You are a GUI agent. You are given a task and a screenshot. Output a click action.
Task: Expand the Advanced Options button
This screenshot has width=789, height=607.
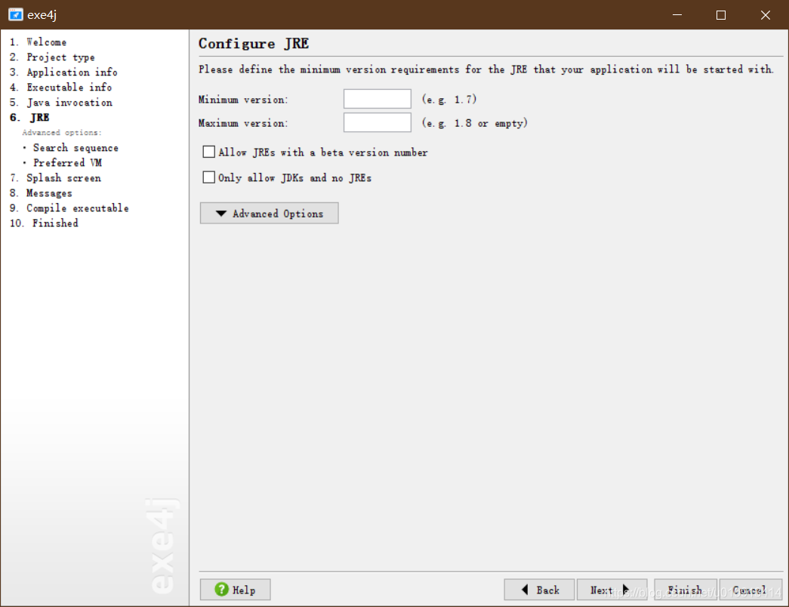[x=270, y=214]
